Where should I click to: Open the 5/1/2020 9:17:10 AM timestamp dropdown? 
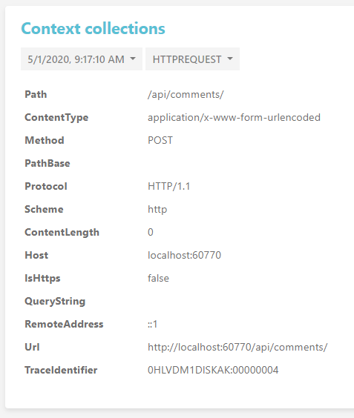tap(82, 59)
